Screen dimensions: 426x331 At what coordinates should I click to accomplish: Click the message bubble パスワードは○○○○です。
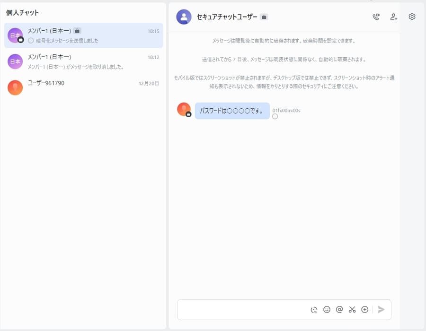232,111
